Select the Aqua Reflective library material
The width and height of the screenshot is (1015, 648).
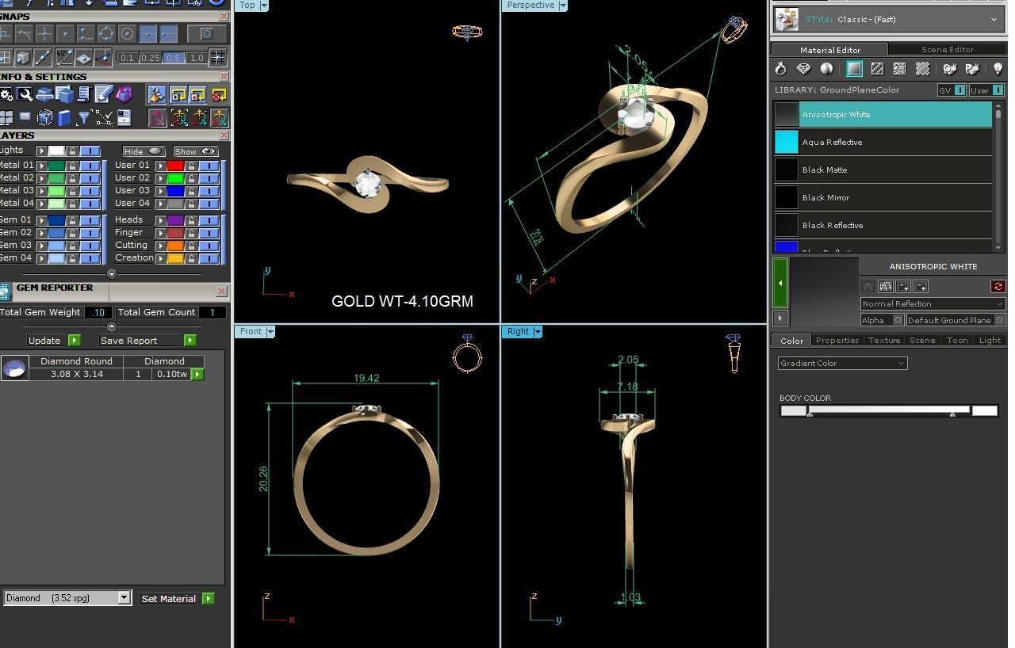(883, 142)
